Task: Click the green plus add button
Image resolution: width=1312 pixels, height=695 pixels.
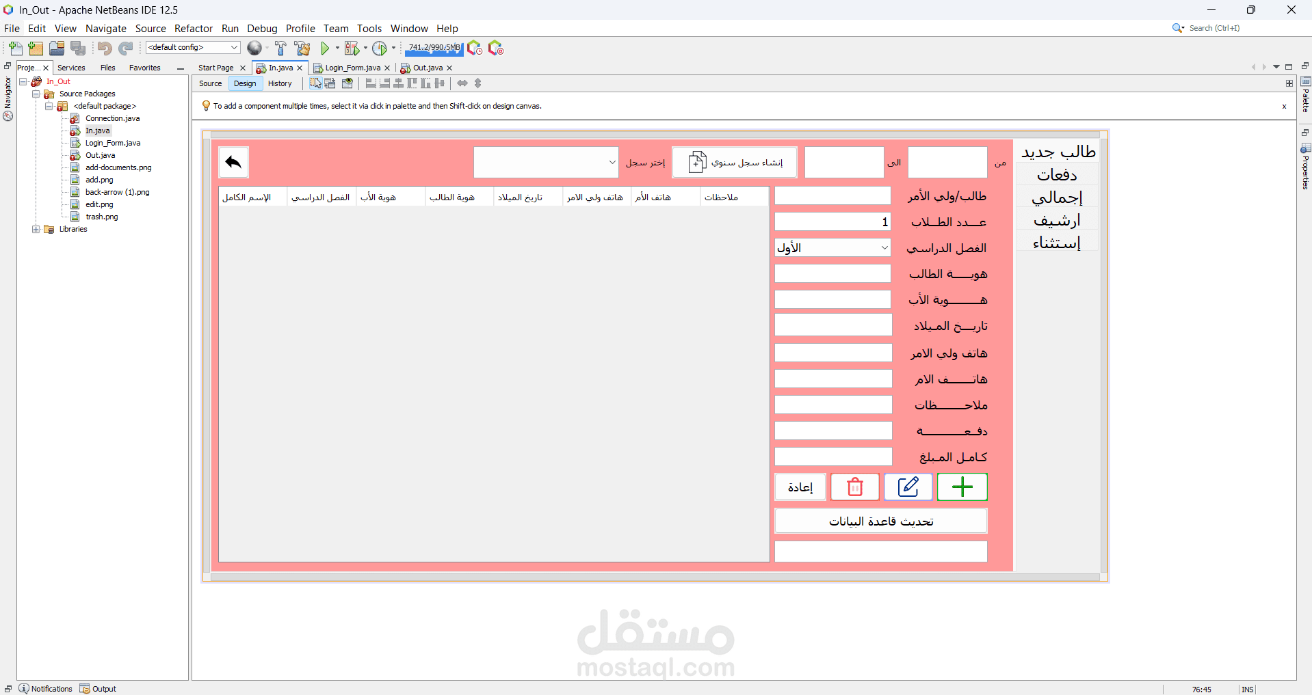Action: pyautogui.click(x=962, y=487)
